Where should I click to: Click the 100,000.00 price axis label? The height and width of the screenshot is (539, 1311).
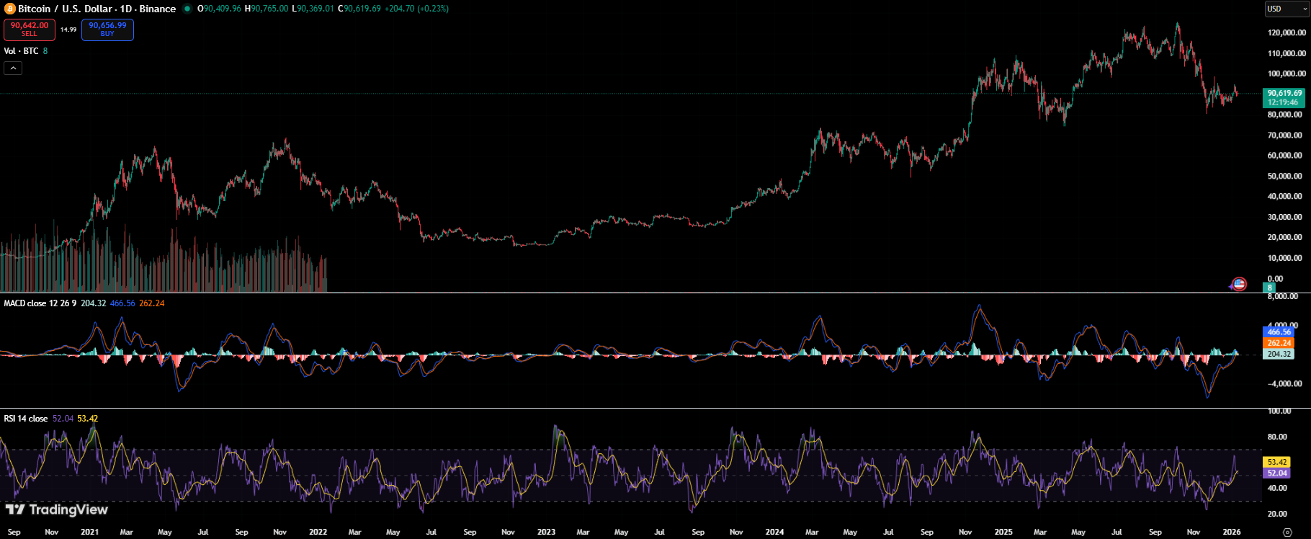click(1287, 73)
